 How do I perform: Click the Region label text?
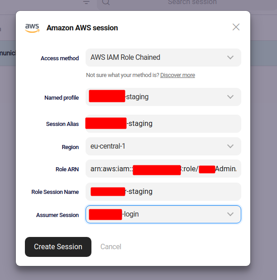pos(70,147)
